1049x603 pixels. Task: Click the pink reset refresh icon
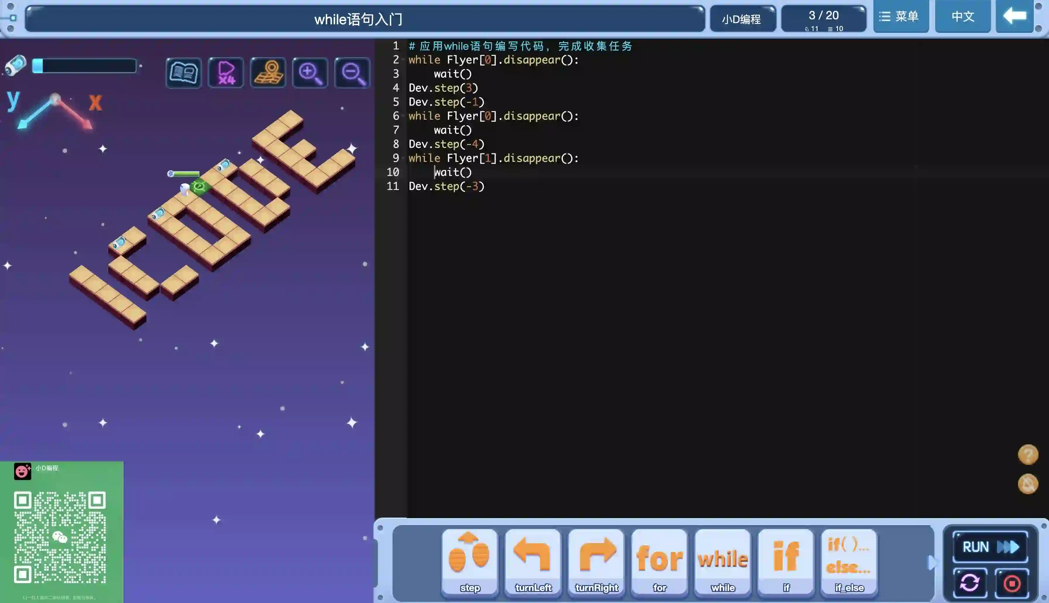(969, 583)
